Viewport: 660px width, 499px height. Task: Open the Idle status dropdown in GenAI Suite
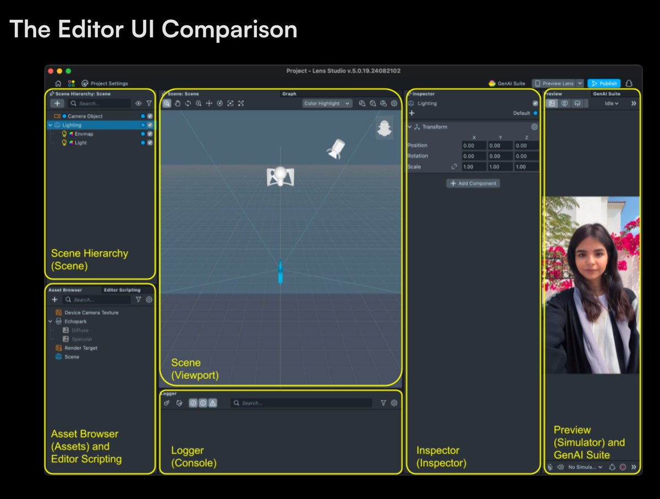(x=612, y=103)
